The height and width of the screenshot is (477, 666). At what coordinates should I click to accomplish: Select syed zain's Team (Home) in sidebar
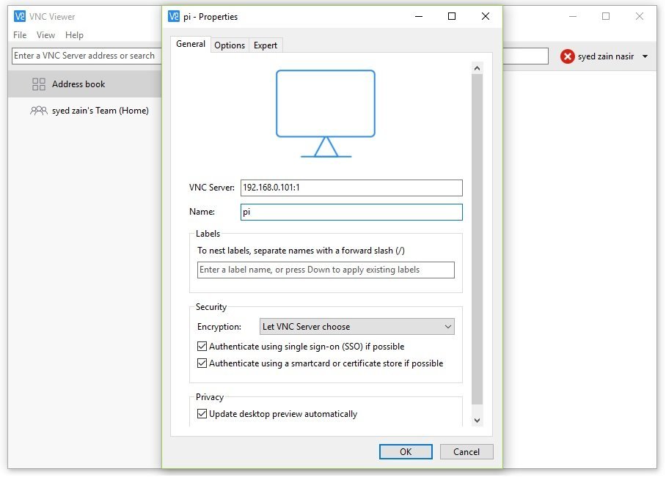click(x=84, y=111)
